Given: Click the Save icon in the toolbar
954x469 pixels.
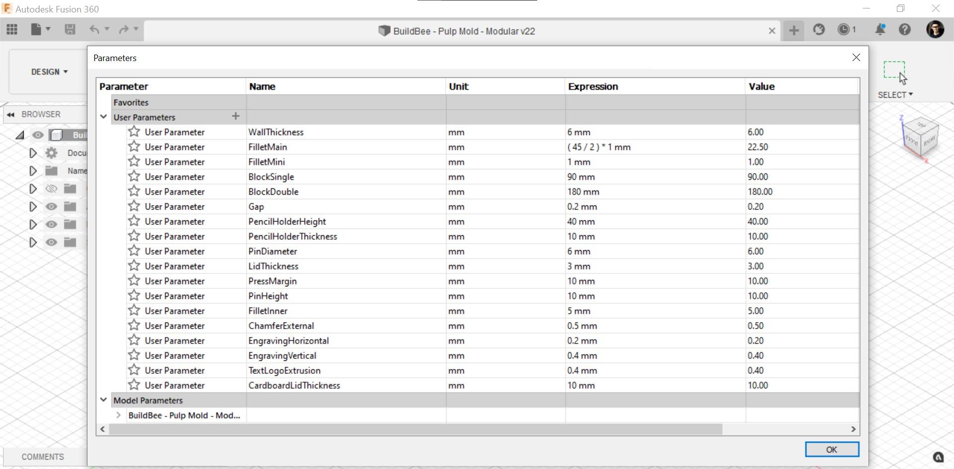Looking at the screenshot, I should click(70, 30).
